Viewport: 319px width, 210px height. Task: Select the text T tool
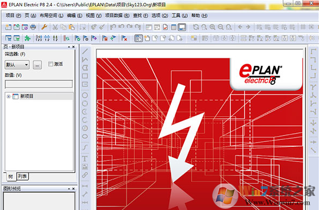85,159
